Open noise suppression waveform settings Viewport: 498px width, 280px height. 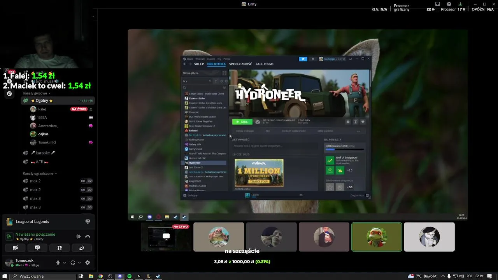pyautogui.click(x=78, y=236)
